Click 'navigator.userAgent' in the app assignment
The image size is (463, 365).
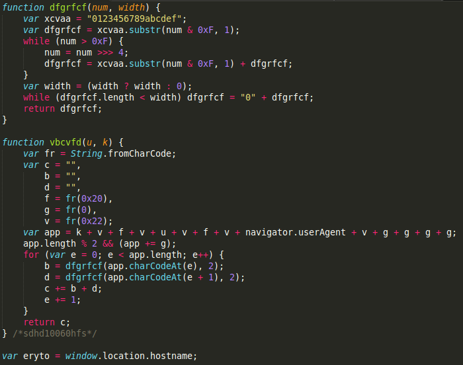tap(295, 232)
